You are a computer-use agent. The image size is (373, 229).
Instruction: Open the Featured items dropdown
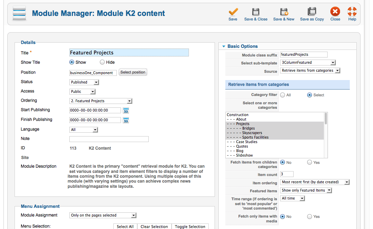point(306,190)
